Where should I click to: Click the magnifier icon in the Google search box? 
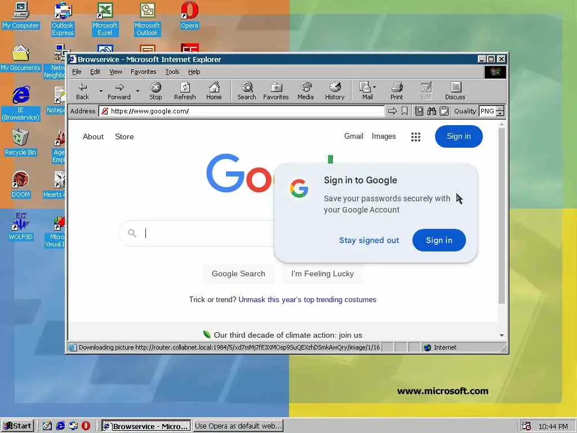pos(132,233)
